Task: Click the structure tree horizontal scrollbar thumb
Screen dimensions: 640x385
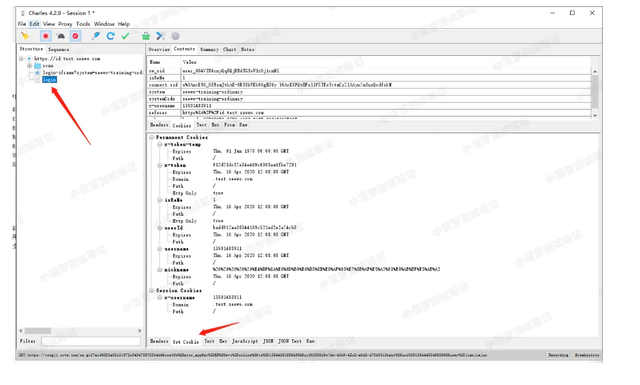Action: coord(38,330)
